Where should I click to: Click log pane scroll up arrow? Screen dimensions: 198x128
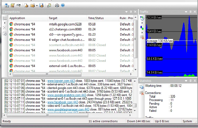(x=135, y=81)
